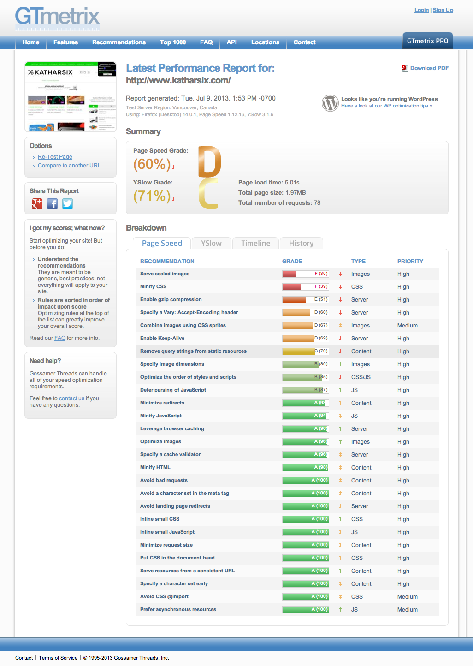Select the Page Speed tab
Image resolution: width=473 pixels, height=666 pixels.
(x=161, y=244)
